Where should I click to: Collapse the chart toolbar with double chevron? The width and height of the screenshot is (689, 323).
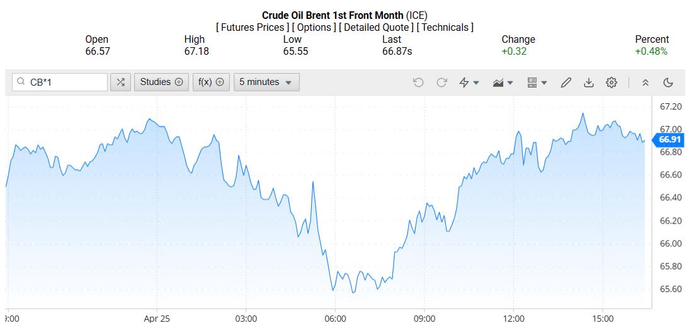pos(646,82)
